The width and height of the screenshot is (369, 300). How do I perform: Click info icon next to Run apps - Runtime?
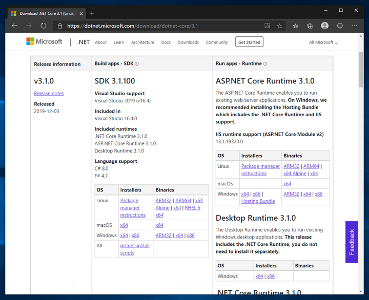pos(265,63)
